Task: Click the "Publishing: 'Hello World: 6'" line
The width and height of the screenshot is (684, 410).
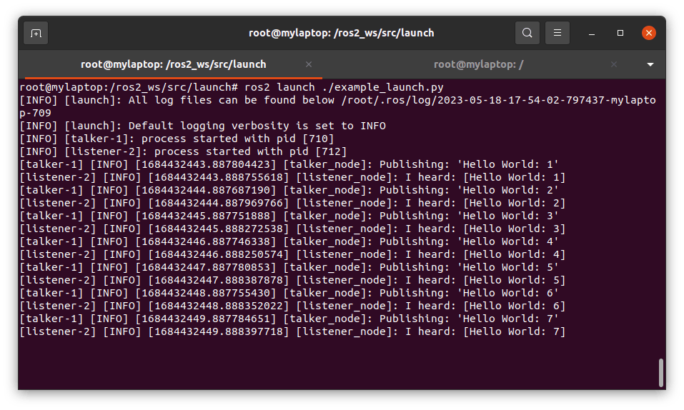Action: click(x=289, y=293)
